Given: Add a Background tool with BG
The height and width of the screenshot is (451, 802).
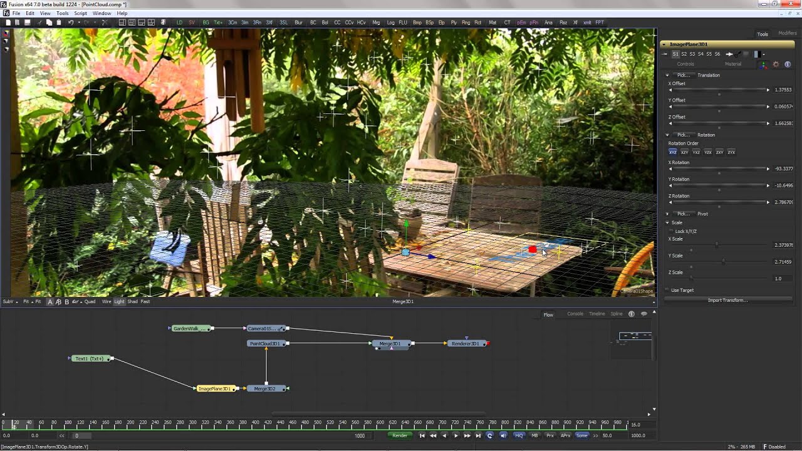Looking at the screenshot, I should point(206,23).
